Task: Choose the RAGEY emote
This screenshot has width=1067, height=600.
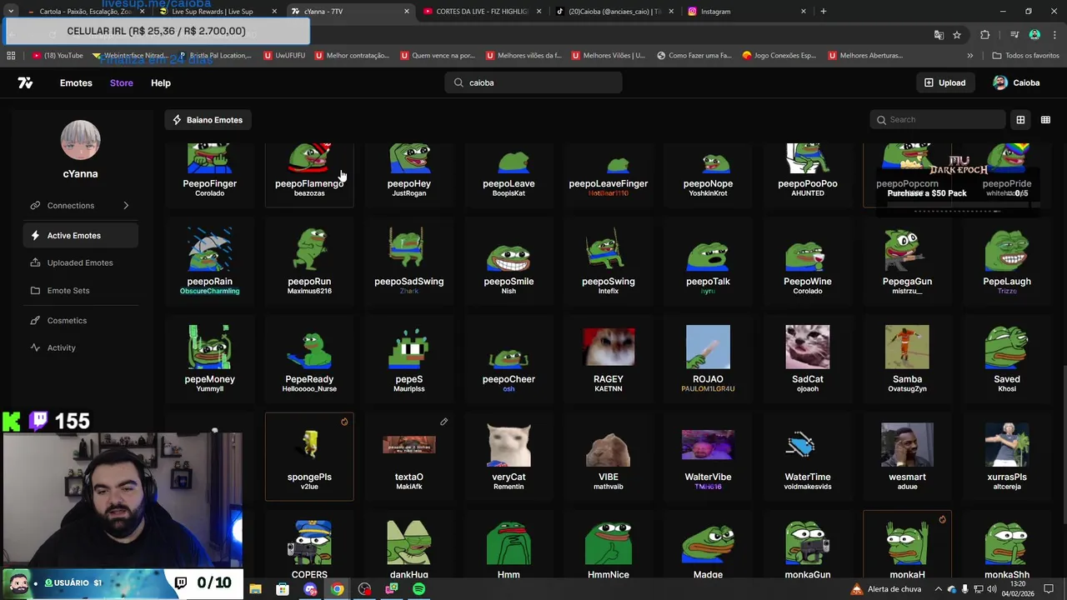Action: [x=609, y=358]
